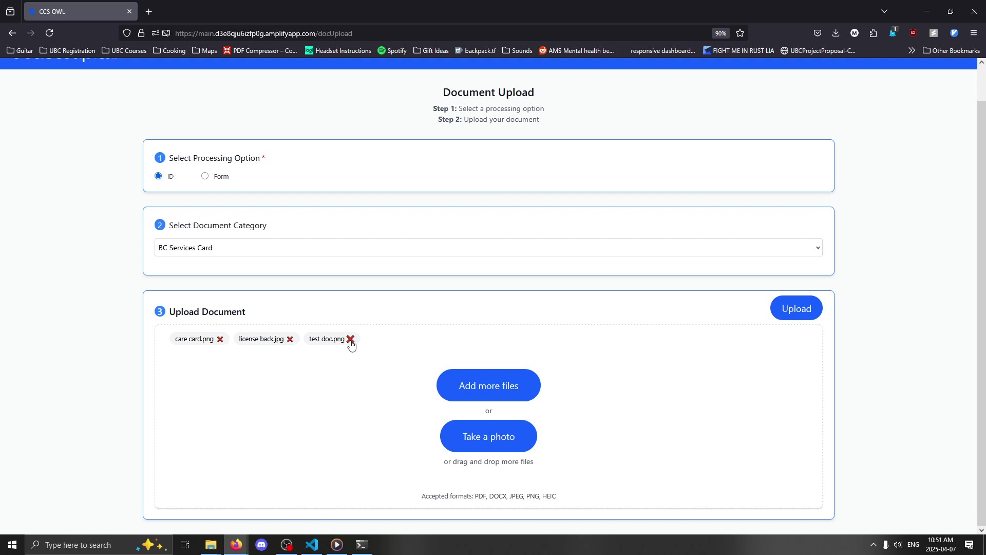Open the extensions puzzle icon
The image size is (986, 555).
[874, 33]
